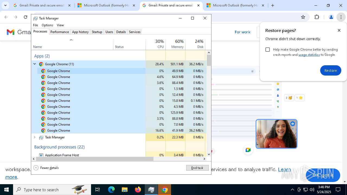Click the Google Meet icon on page
Viewport: 347px width, 195px height.
[x=248, y=150]
